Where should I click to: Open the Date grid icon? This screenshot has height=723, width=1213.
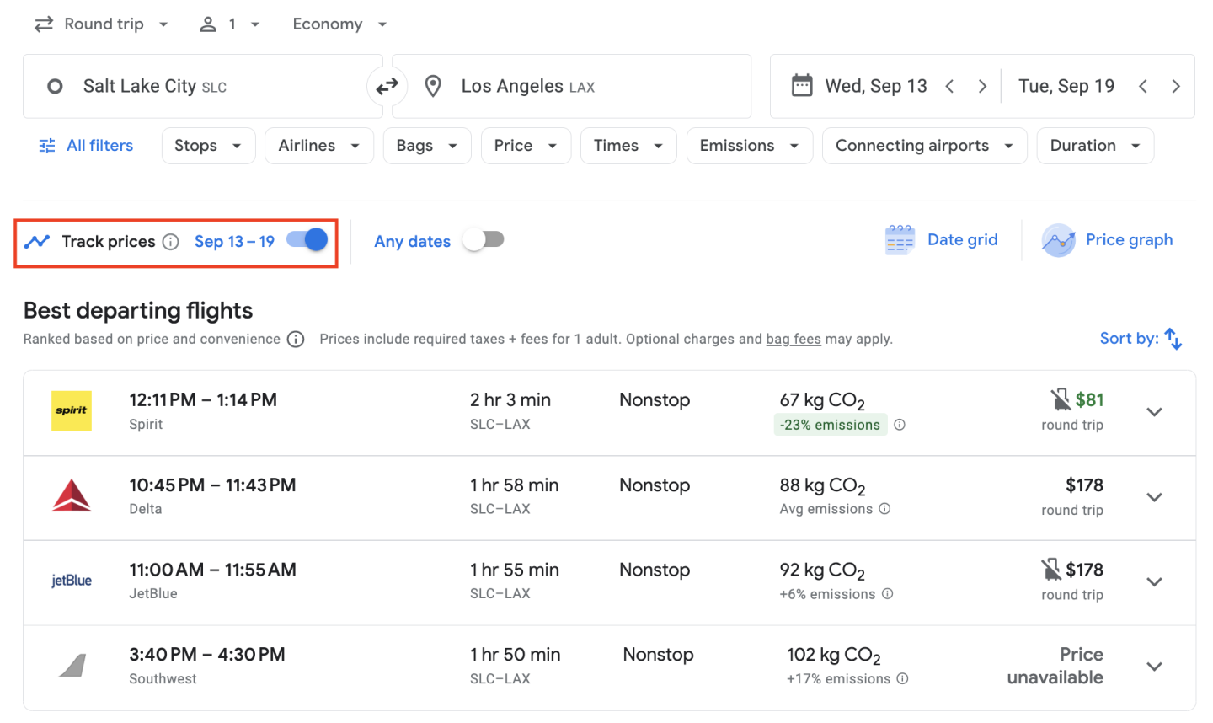tap(900, 240)
